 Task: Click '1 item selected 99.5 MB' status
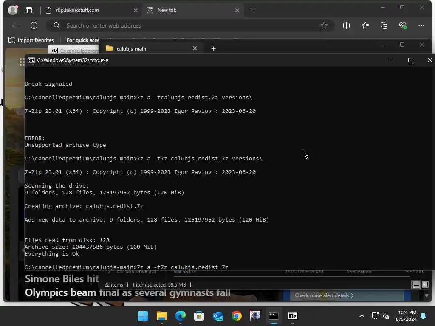(159, 285)
